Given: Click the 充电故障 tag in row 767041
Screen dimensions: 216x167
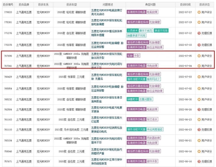Looking at the screenshot, I should pos(152,65).
